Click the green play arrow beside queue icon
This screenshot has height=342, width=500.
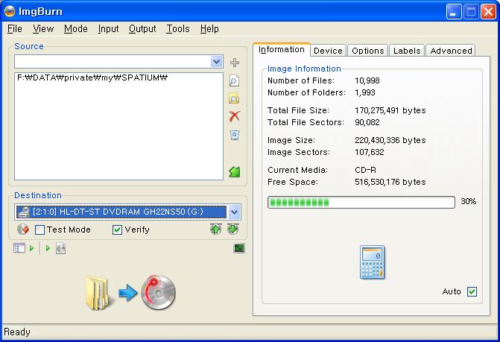pyautogui.click(x=31, y=248)
